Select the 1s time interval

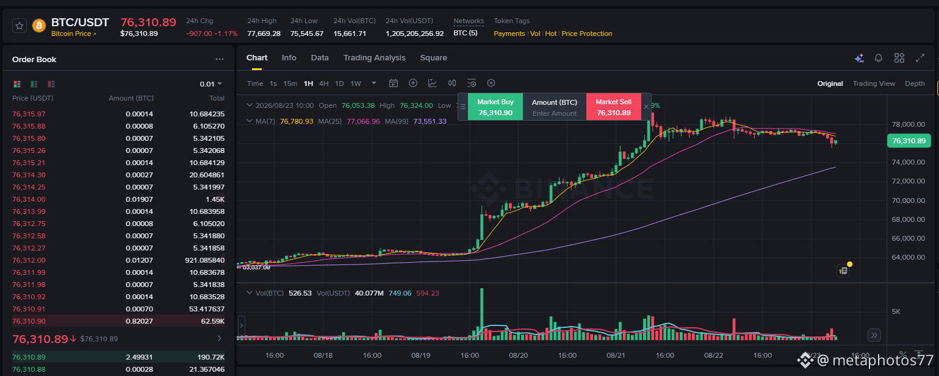tap(273, 83)
